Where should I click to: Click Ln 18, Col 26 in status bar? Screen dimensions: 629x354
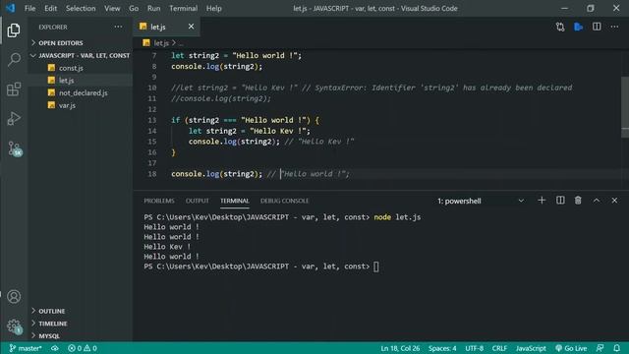pos(400,348)
